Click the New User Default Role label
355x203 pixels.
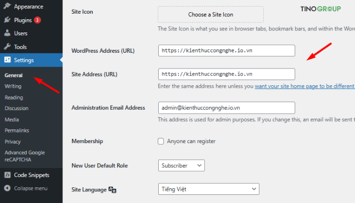(x=99, y=165)
